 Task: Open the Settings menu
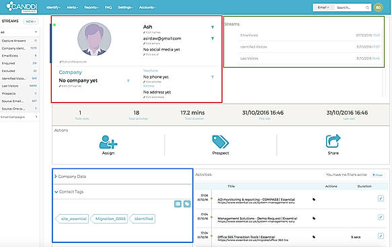click(x=125, y=7)
